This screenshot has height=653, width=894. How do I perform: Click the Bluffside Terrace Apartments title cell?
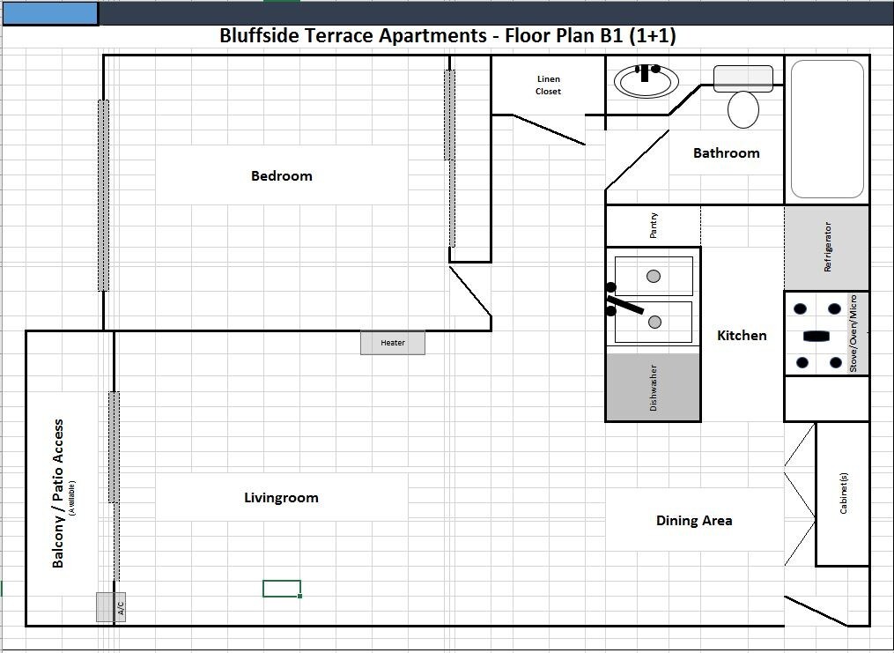[x=447, y=36]
